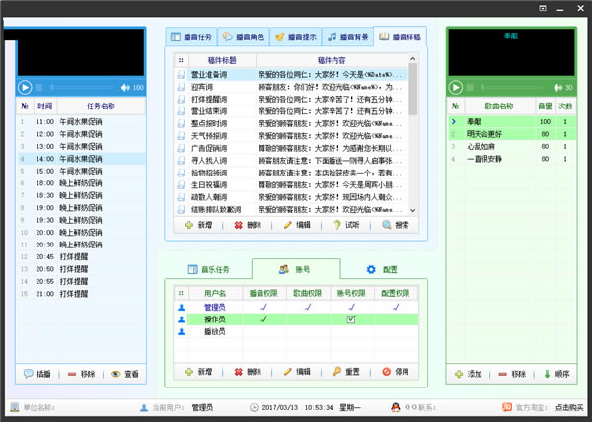Screen dimensions: 592x422
Task: Mute the left player volume speaker icon
Action: coord(125,88)
